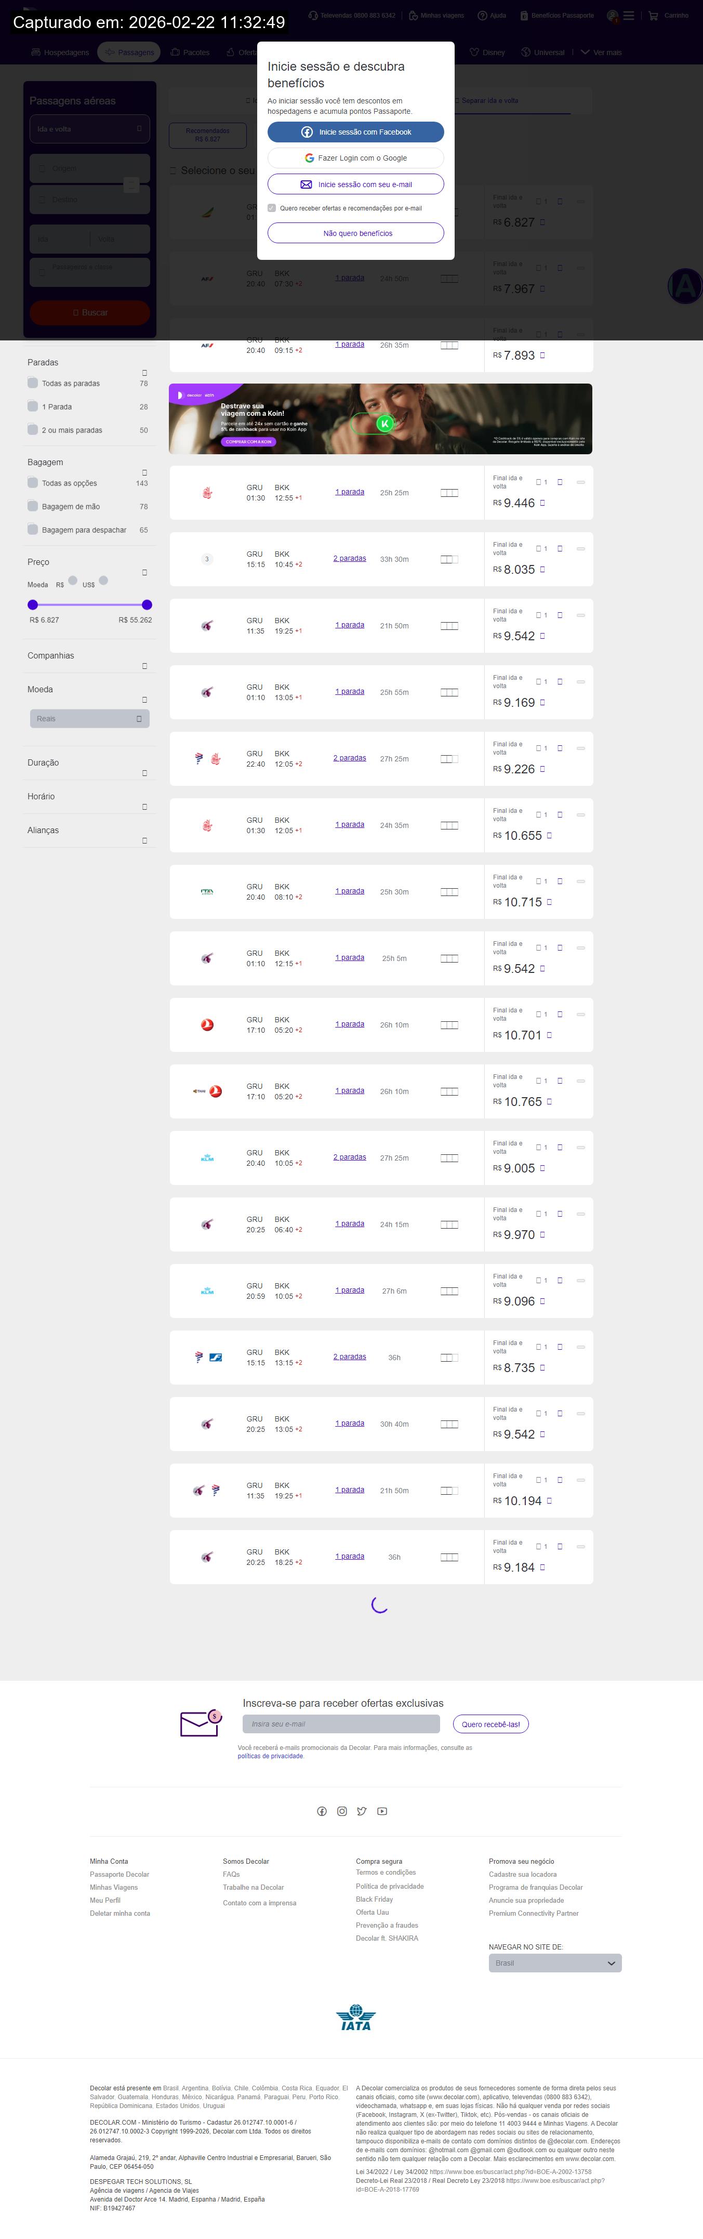The width and height of the screenshot is (703, 2239).
Task: Click the Facebook icon in the footer
Action: pos(322,1811)
